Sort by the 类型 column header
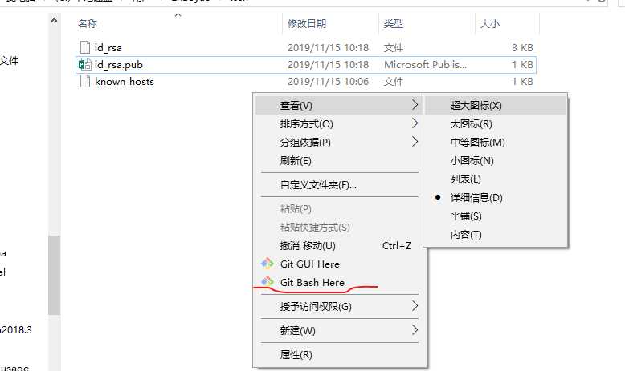This screenshot has width=625, height=371. click(394, 24)
